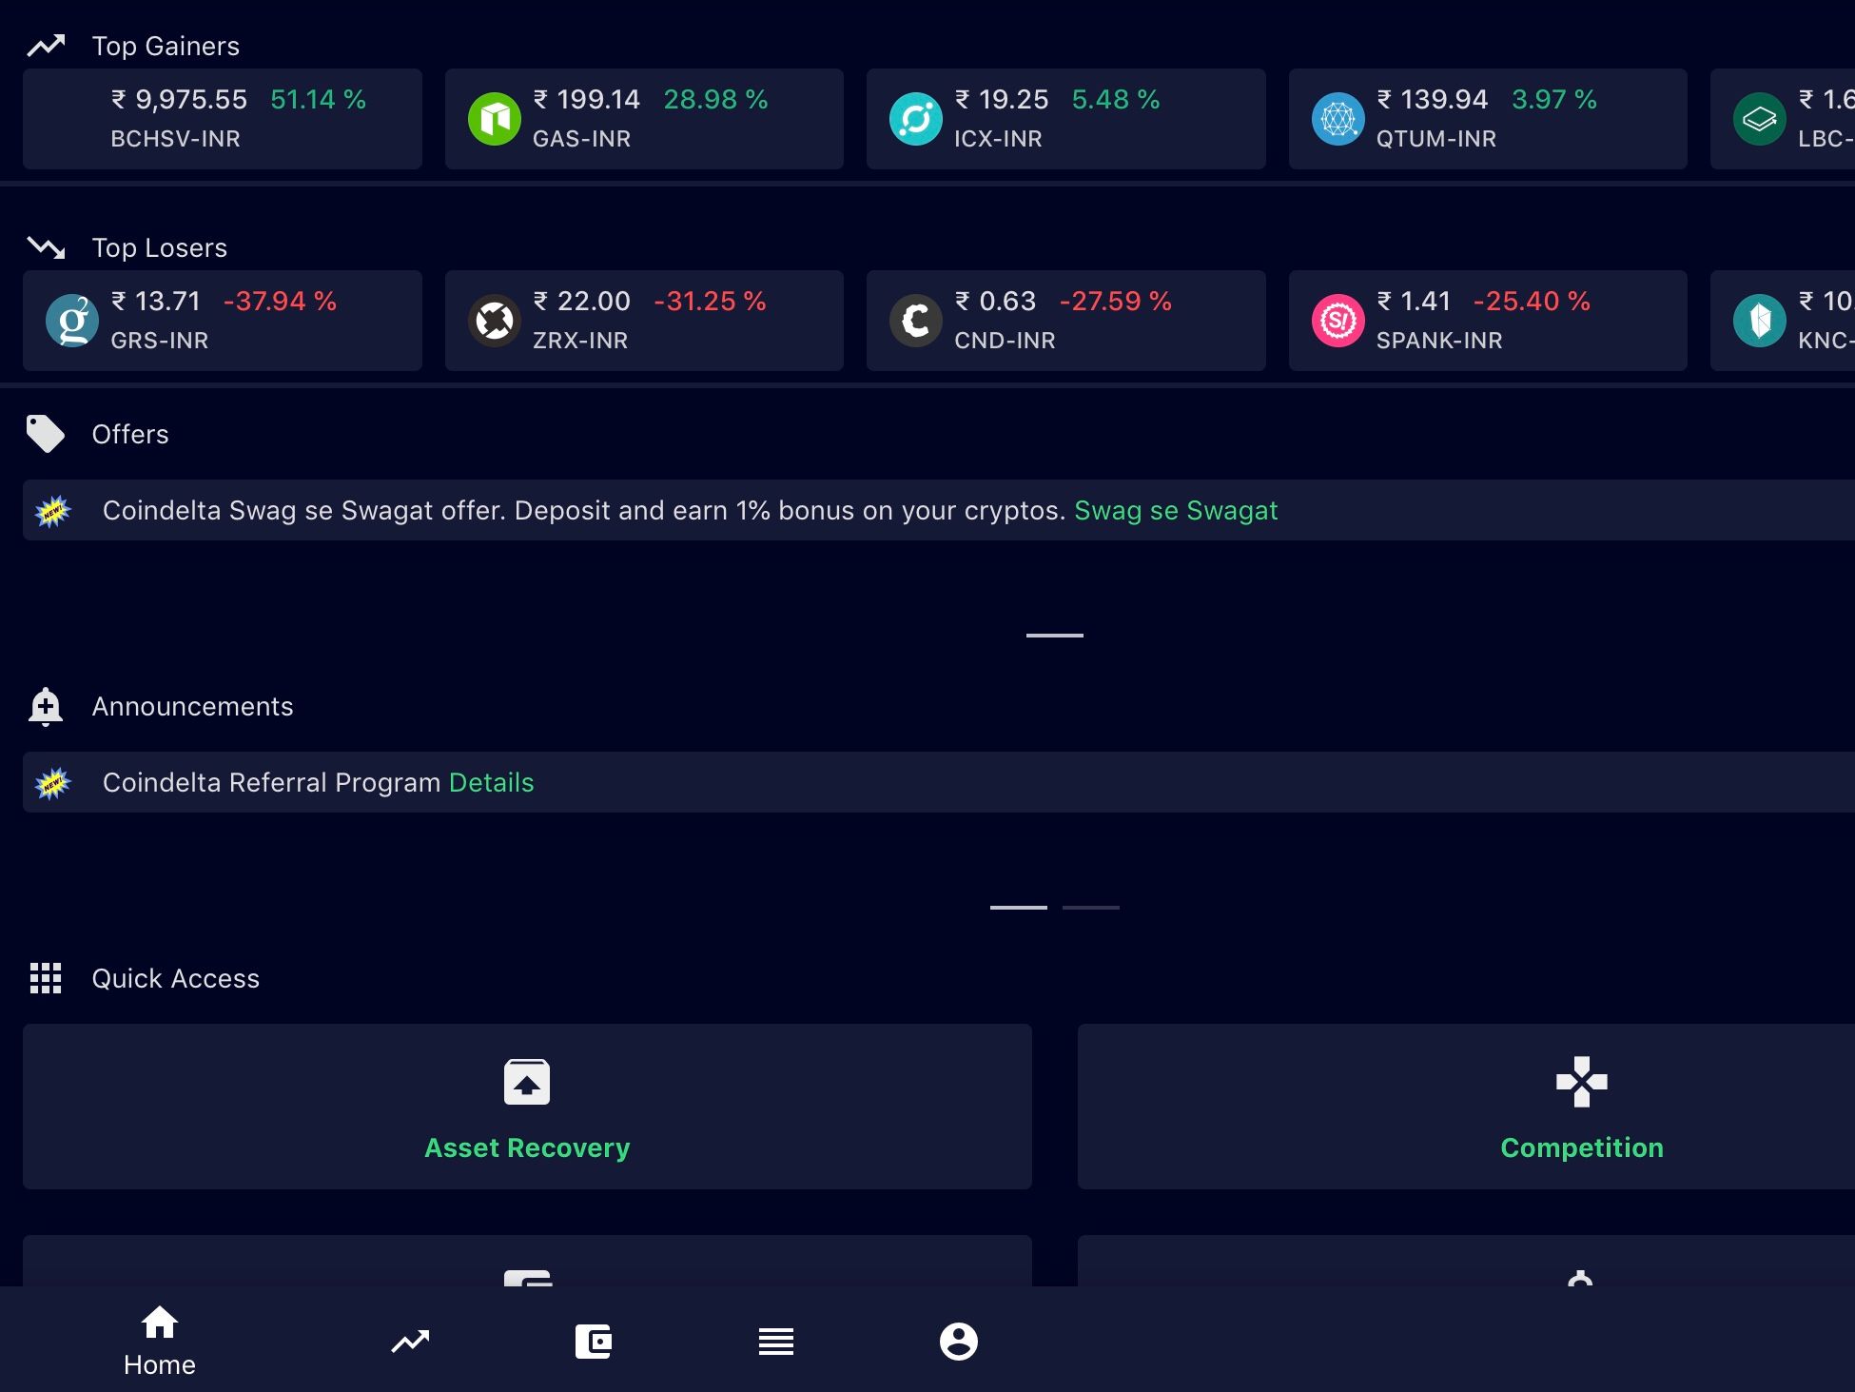Click the -27.59 % loss on CND-INR
This screenshot has width=1855, height=1392.
click(1116, 301)
